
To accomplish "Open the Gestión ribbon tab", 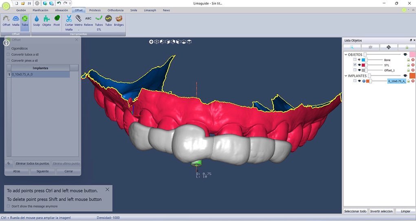I will [x=21, y=10].
